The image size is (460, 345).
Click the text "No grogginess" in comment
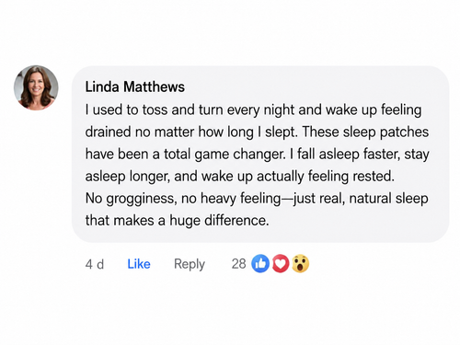pyautogui.click(x=131, y=199)
